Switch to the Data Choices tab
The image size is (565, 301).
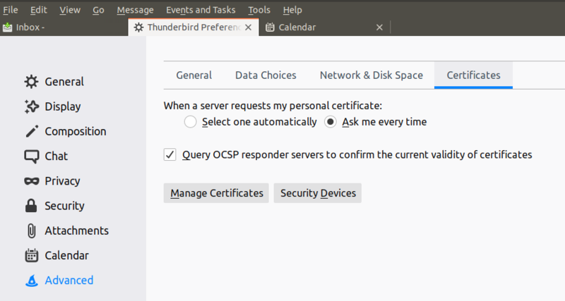tap(266, 75)
